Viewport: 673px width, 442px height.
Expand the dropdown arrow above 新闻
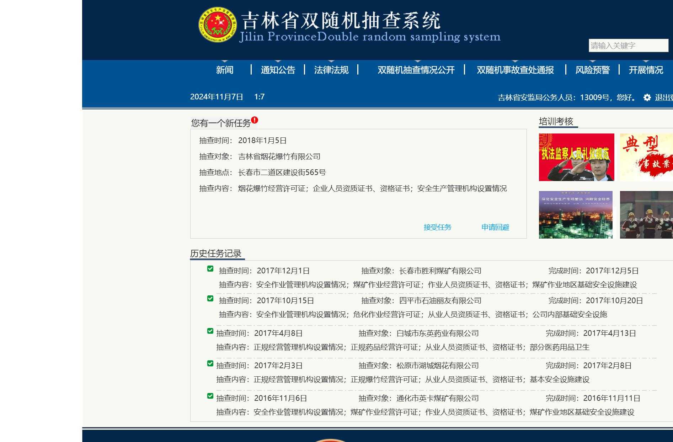[x=224, y=61]
